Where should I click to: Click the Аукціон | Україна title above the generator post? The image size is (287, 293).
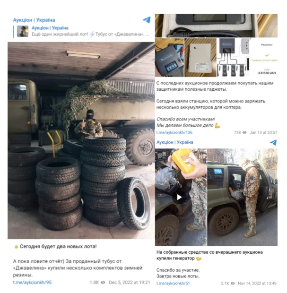(174, 142)
